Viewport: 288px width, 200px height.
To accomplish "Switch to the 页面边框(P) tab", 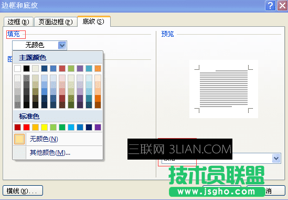I will [56, 22].
